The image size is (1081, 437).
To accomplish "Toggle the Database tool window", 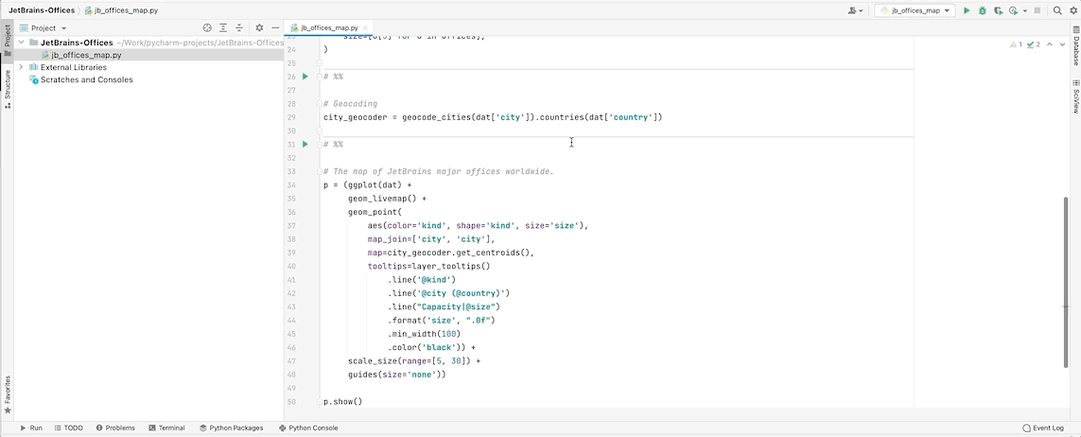I will pyautogui.click(x=1074, y=44).
